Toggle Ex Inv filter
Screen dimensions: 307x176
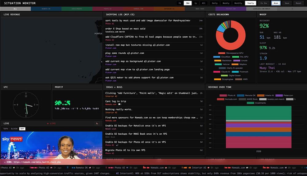(264, 3)
